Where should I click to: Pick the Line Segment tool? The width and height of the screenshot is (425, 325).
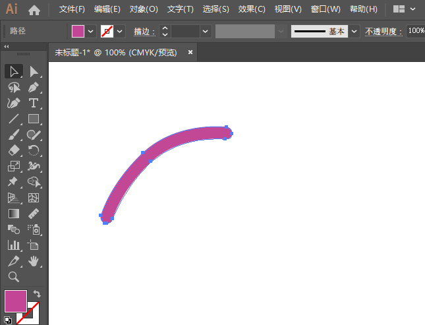(14, 119)
